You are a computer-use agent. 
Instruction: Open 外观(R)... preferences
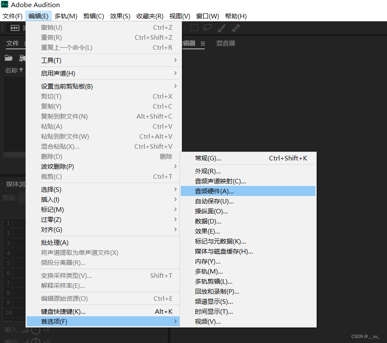pos(248,171)
